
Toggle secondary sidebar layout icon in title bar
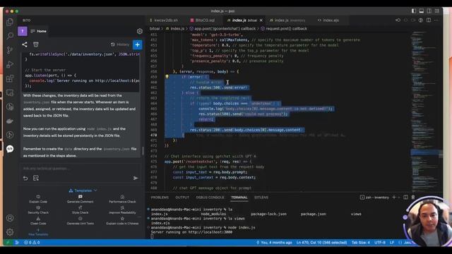429,11
